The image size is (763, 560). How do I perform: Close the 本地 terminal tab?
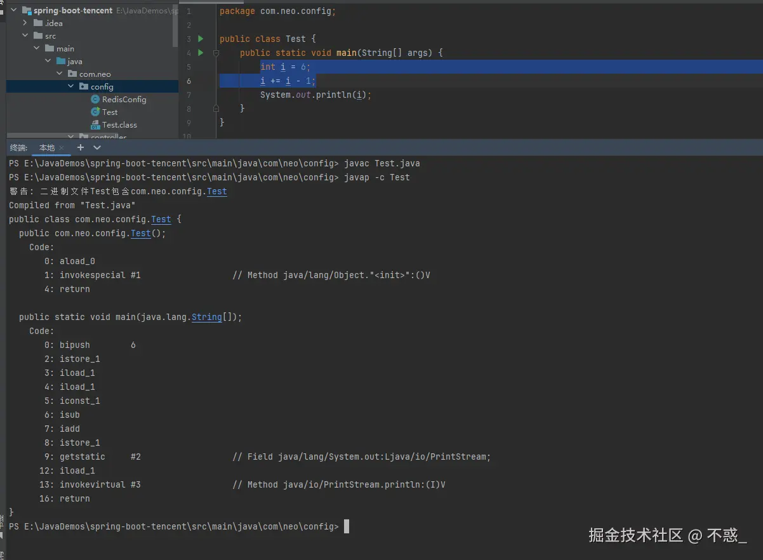pyautogui.click(x=62, y=147)
